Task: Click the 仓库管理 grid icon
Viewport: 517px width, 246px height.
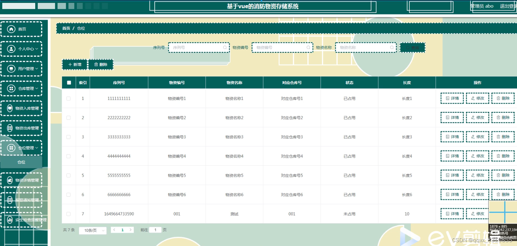Action: coord(11,88)
